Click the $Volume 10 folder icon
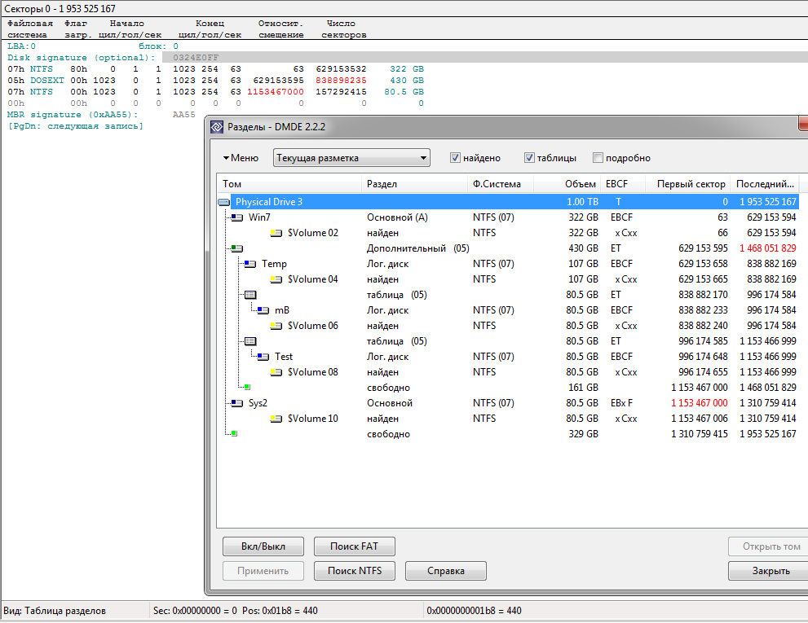The width and height of the screenshot is (808, 623). [x=276, y=419]
